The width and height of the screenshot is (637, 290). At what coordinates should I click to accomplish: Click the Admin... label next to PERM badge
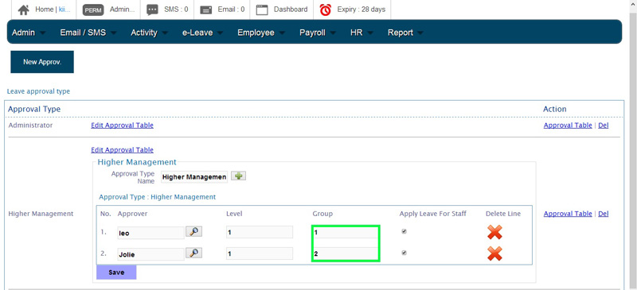point(122,10)
